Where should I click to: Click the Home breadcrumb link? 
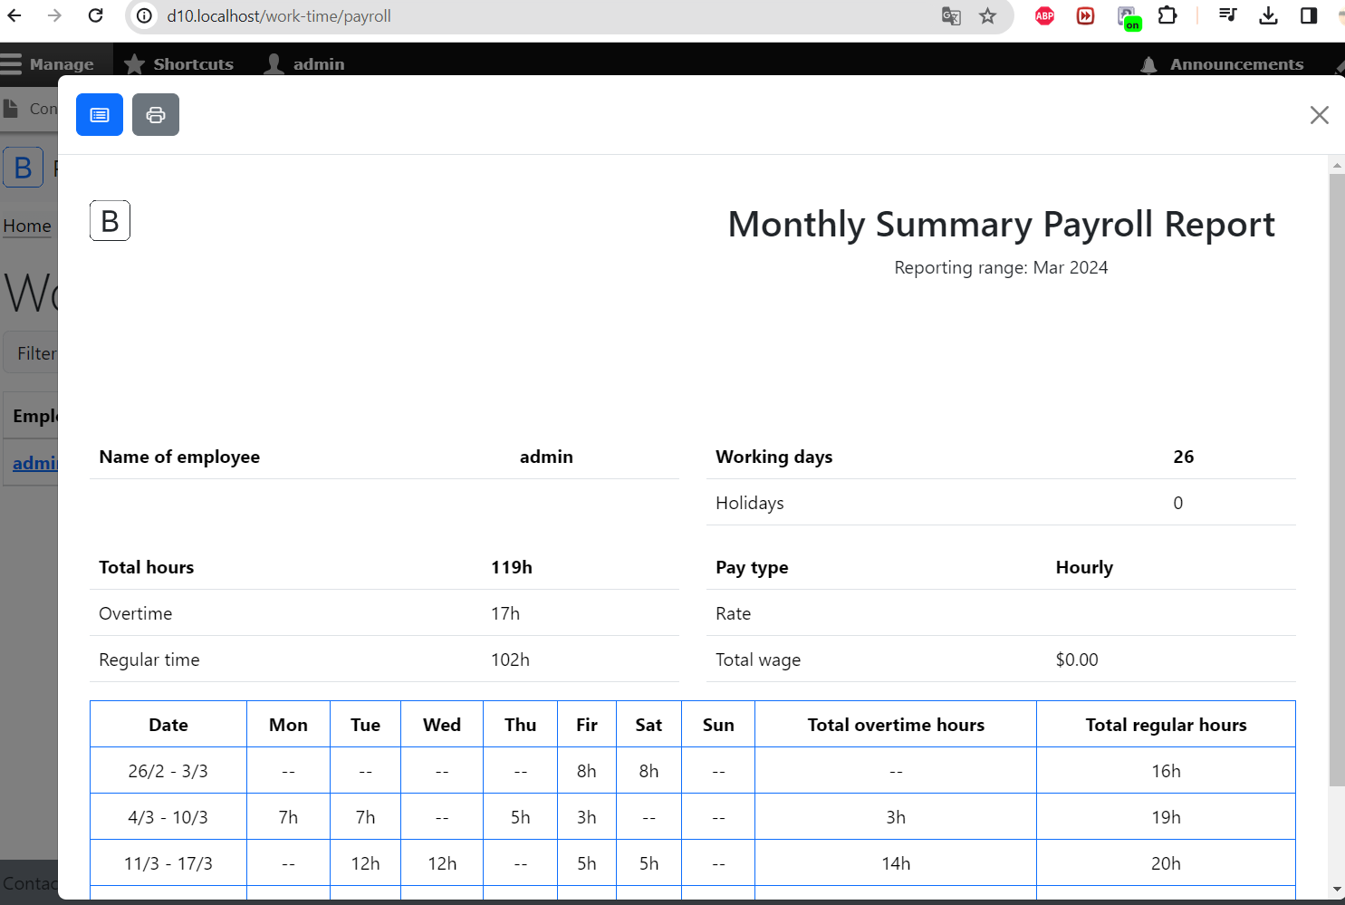pos(27,226)
